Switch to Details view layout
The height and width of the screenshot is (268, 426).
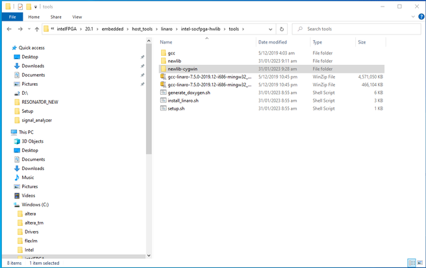412,263
